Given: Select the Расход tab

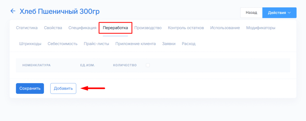Looking at the screenshot, I should click(189, 44).
